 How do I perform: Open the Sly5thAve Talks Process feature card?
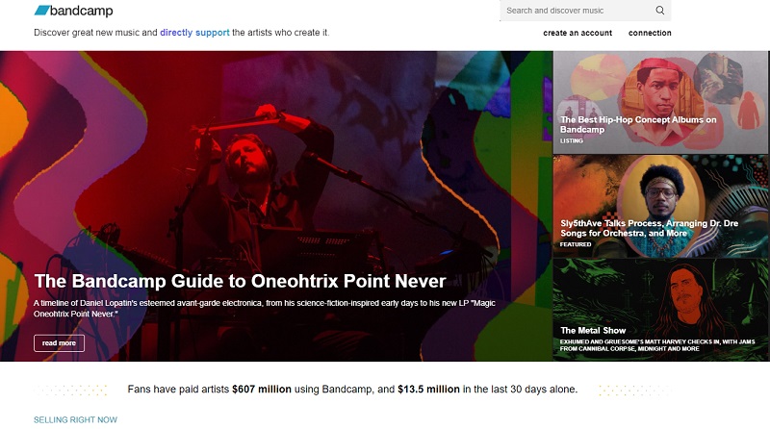click(661, 206)
